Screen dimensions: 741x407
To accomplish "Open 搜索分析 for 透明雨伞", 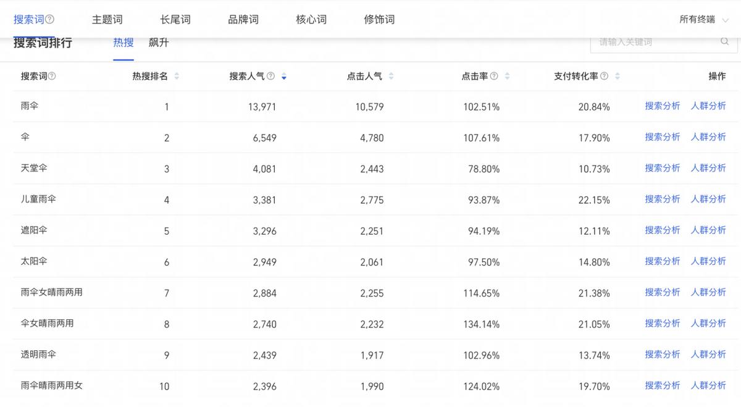I will tap(663, 355).
